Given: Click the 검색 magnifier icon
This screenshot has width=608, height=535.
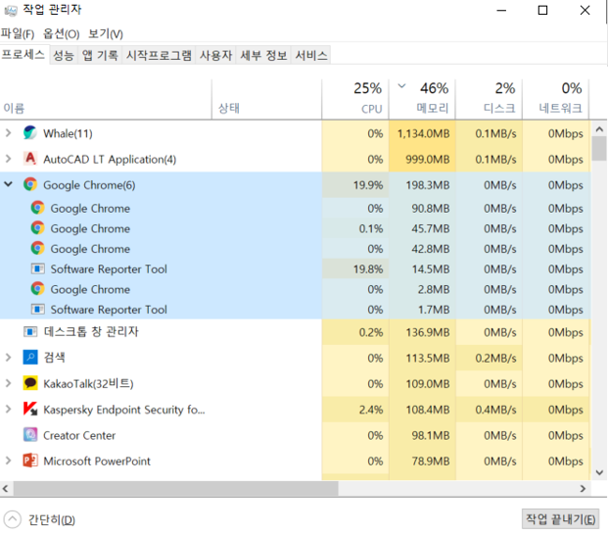Looking at the screenshot, I should [x=30, y=357].
